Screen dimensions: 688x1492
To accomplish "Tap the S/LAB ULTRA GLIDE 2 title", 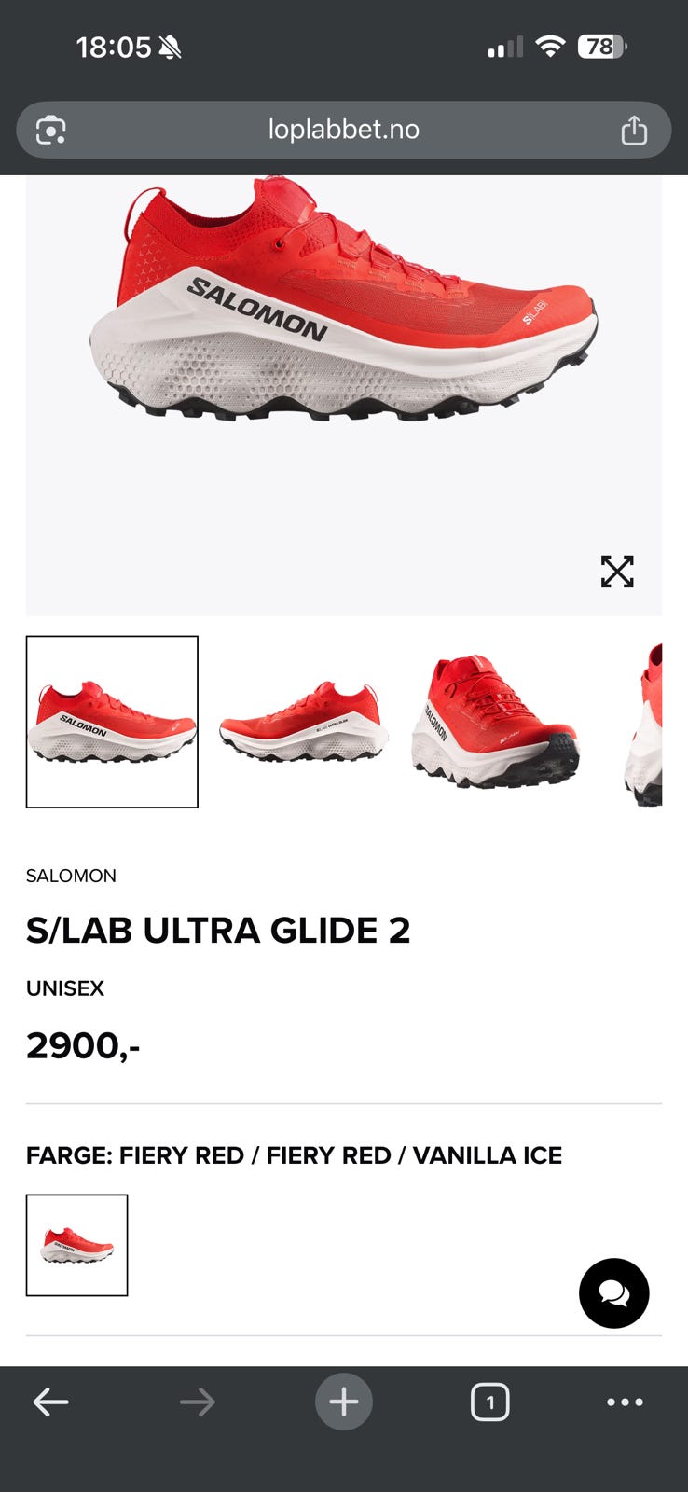I will click(218, 930).
